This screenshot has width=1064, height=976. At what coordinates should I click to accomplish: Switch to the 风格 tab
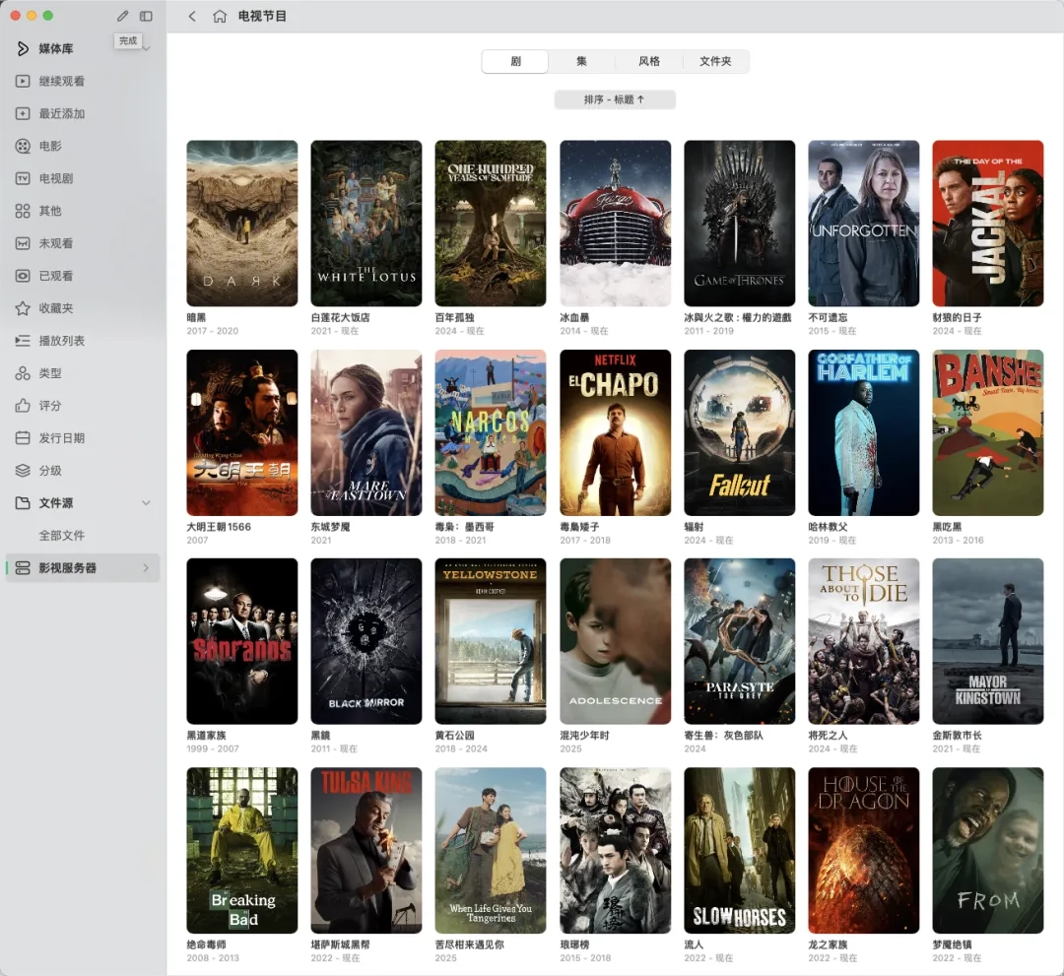[x=649, y=61]
